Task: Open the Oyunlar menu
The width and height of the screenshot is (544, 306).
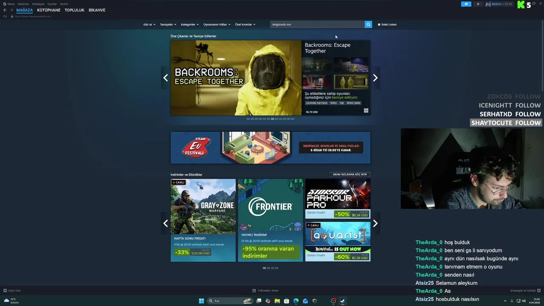Action: point(52,4)
